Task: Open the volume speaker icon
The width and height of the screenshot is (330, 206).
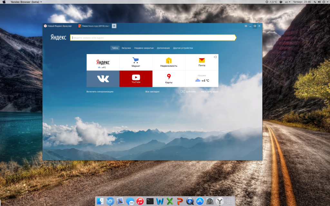Action: click(x=319, y=2)
